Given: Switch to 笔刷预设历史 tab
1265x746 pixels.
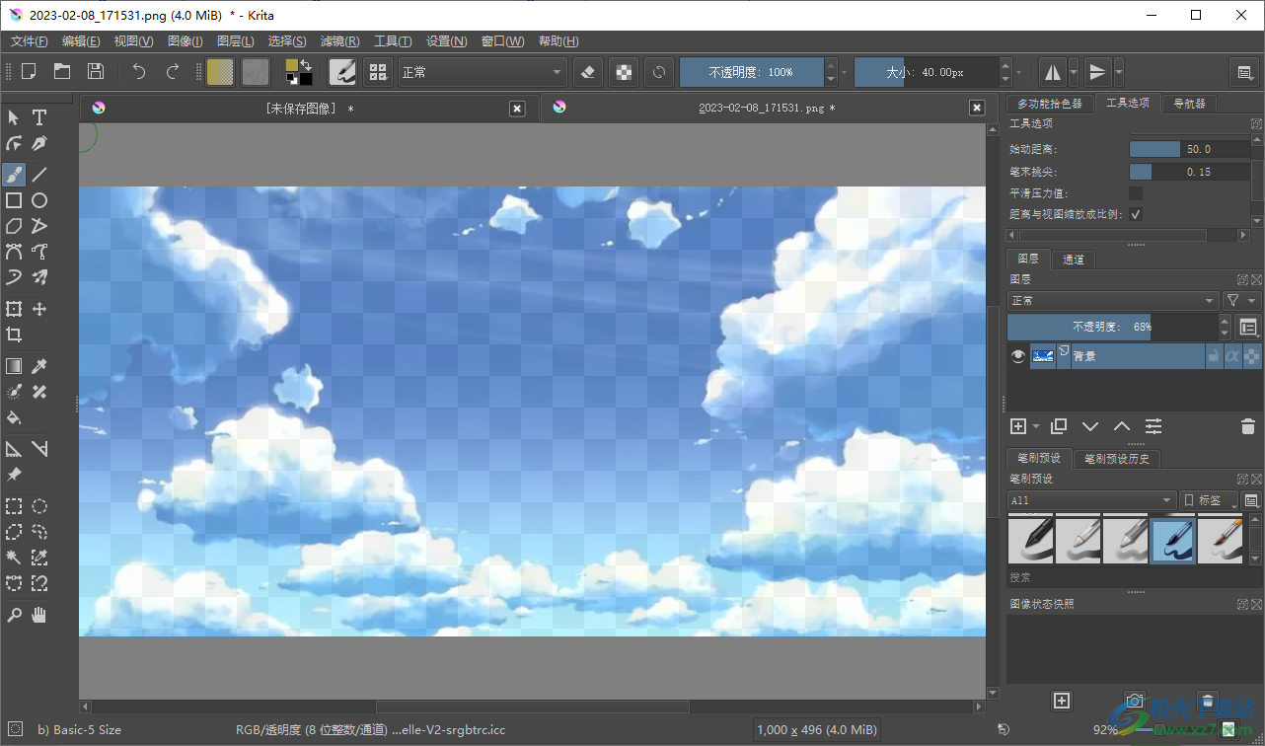Looking at the screenshot, I should (x=1117, y=459).
